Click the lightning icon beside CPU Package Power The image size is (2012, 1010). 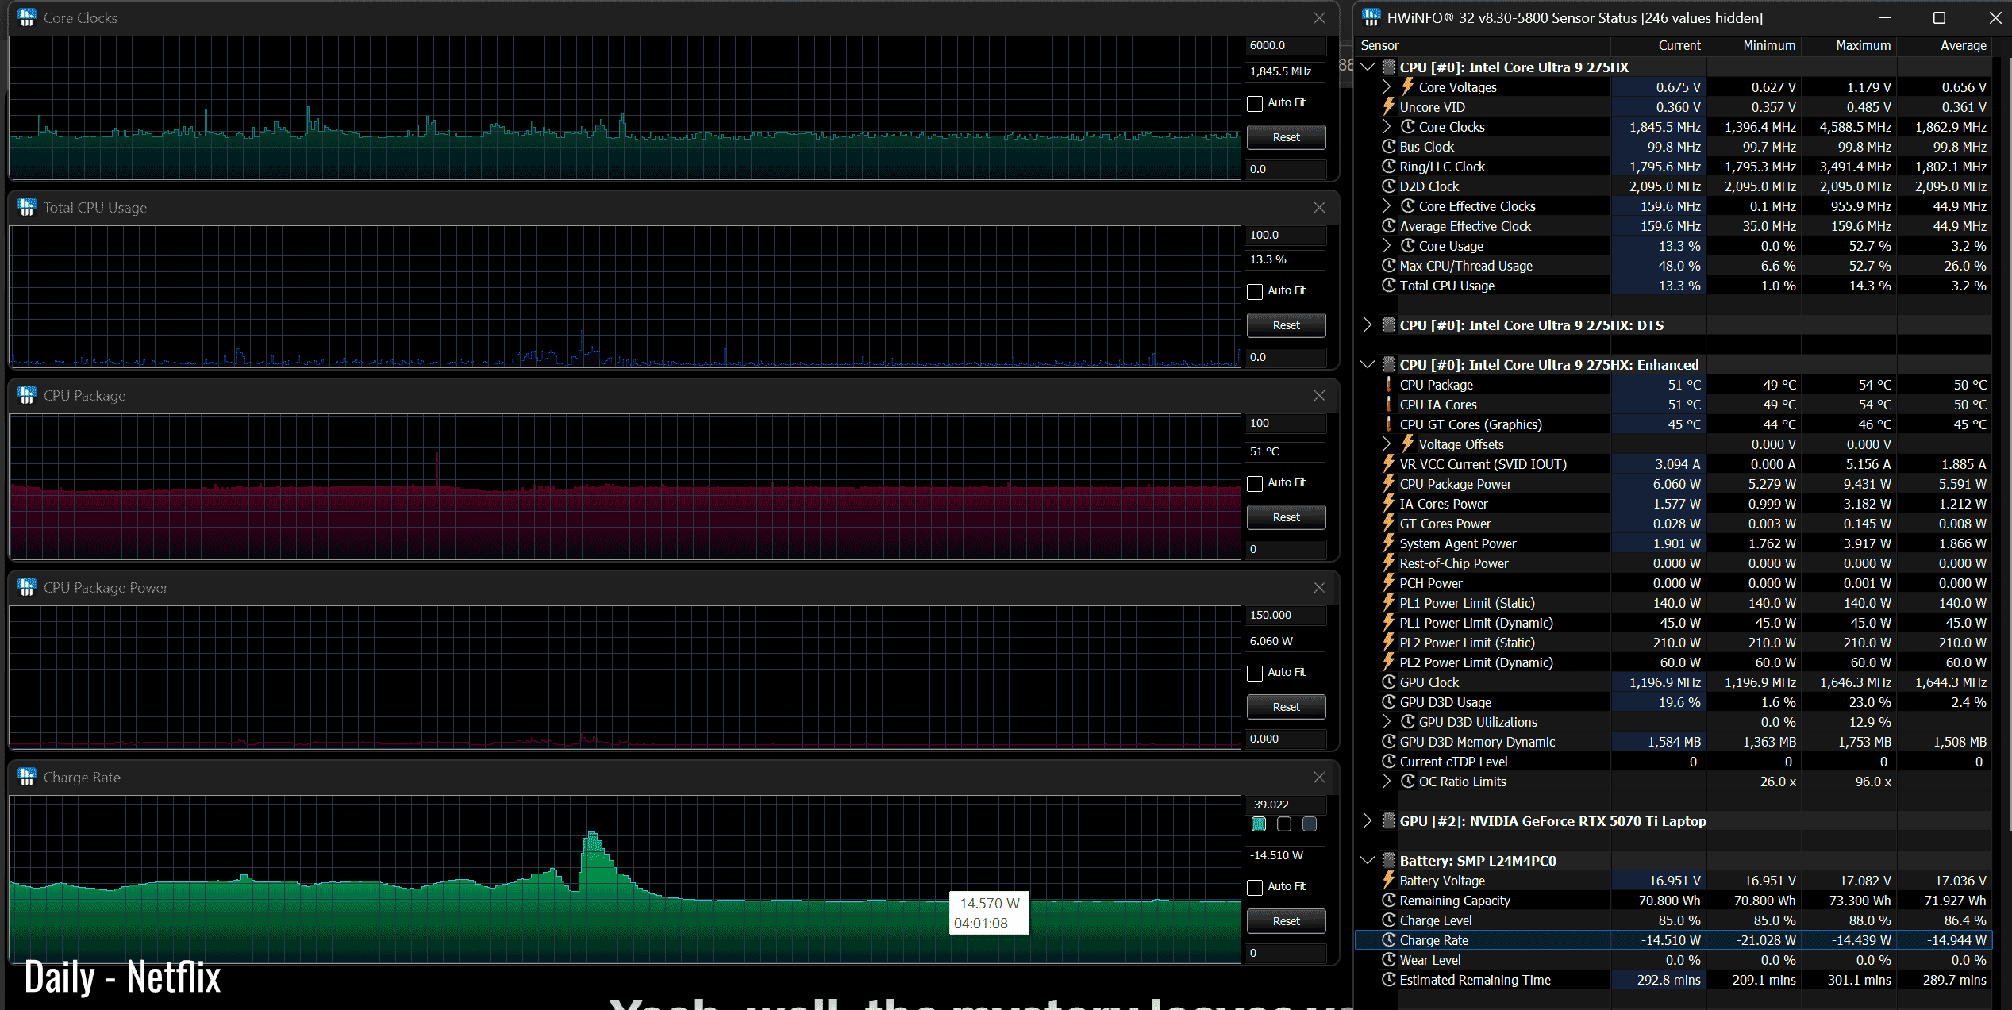1388,484
